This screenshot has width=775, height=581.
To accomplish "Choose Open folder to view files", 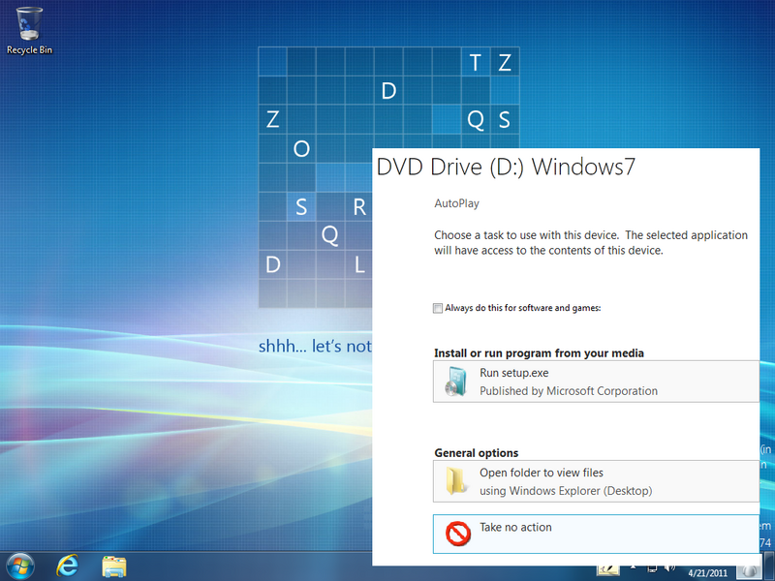I will [596, 481].
